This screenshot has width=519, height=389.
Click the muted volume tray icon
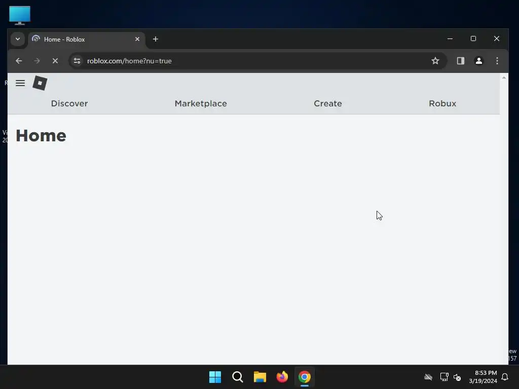tap(457, 377)
